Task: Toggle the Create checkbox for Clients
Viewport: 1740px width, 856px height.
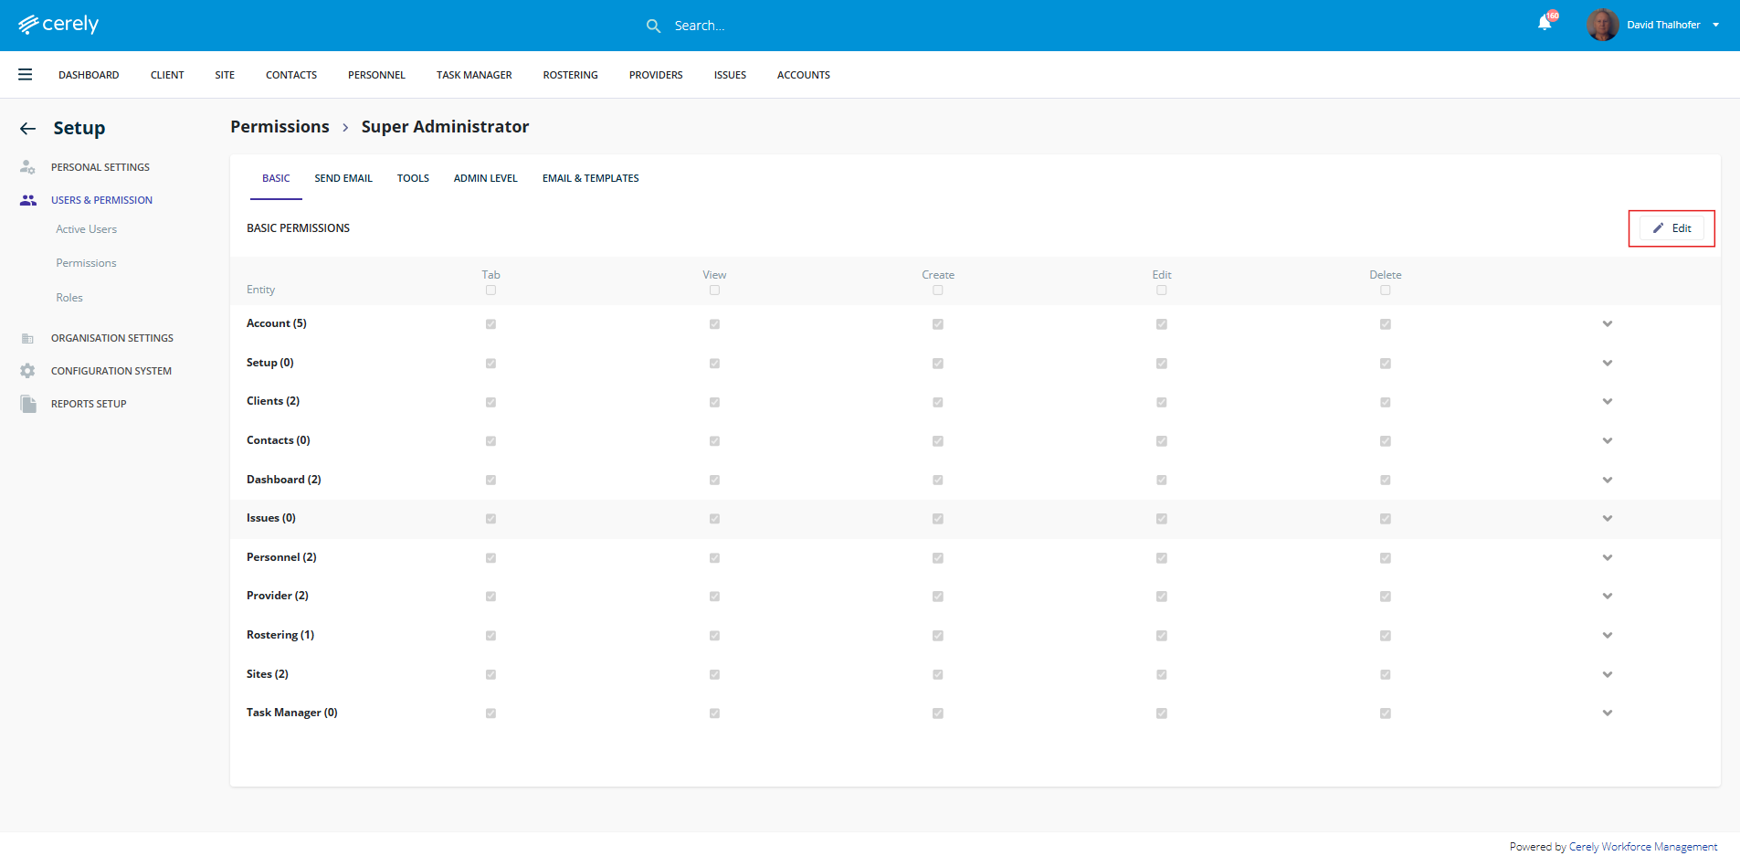Action: click(x=937, y=402)
